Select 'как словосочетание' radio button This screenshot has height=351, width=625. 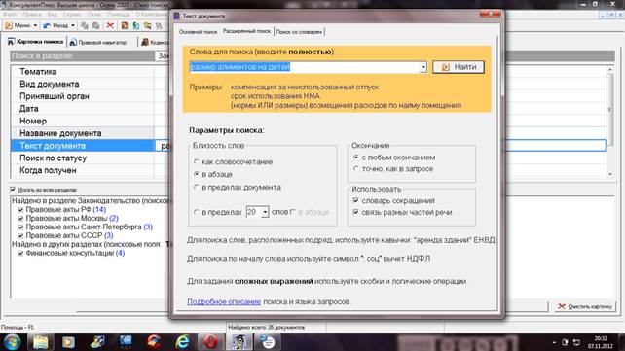(196, 161)
